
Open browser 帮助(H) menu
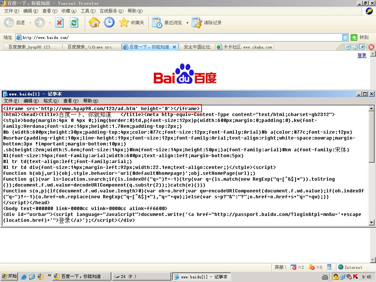coord(135,11)
